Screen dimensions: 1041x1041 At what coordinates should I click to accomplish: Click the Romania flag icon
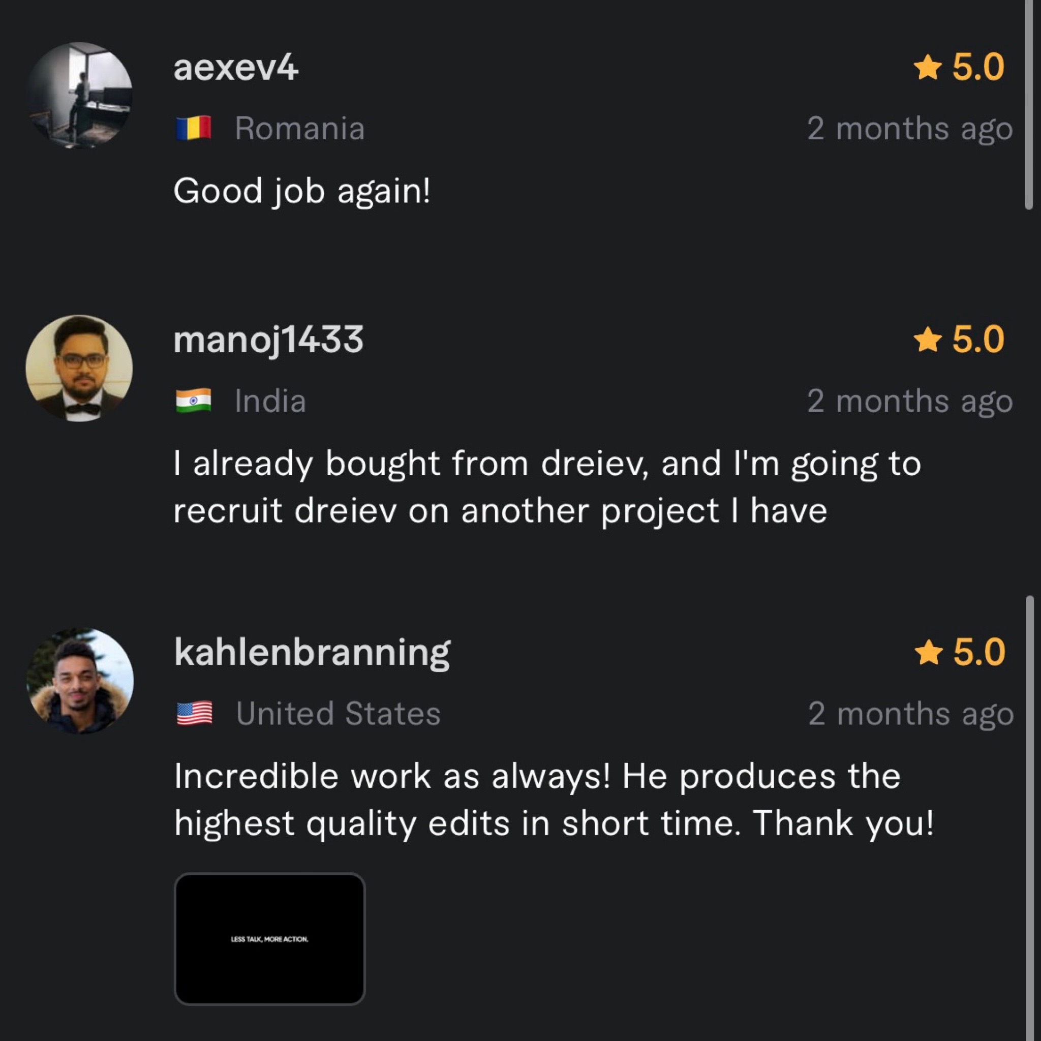pyautogui.click(x=194, y=128)
